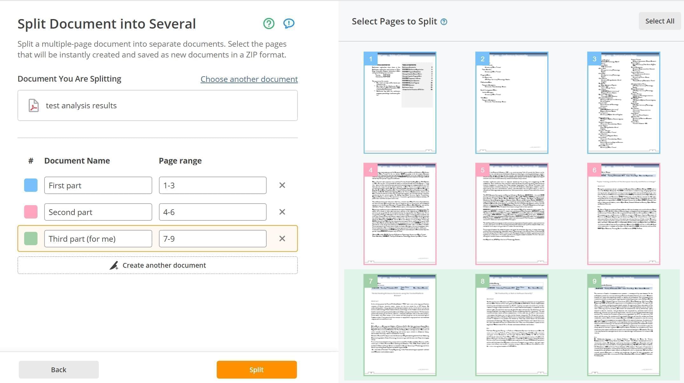Click the green swatch of Third part
The height and width of the screenshot is (383, 684).
(x=31, y=239)
